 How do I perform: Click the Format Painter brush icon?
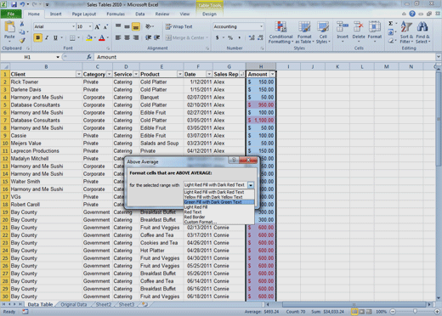tap(22, 41)
